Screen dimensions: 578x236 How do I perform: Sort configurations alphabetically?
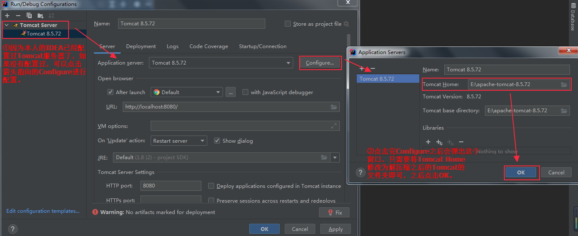click(x=51, y=16)
